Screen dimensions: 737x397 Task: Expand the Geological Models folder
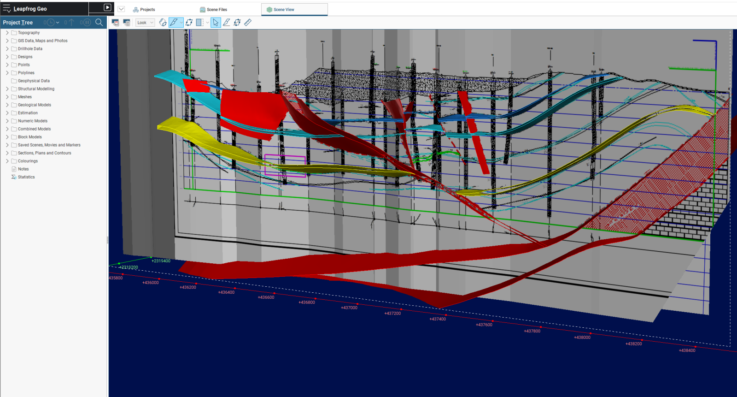pos(7,105)
